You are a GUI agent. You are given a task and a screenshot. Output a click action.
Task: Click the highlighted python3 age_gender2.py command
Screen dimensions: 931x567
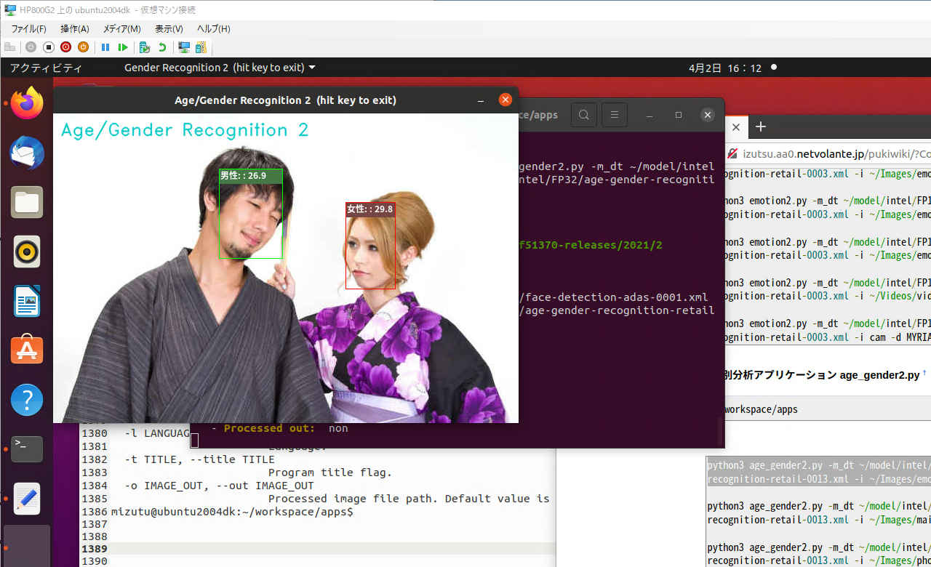click(819, 472)
